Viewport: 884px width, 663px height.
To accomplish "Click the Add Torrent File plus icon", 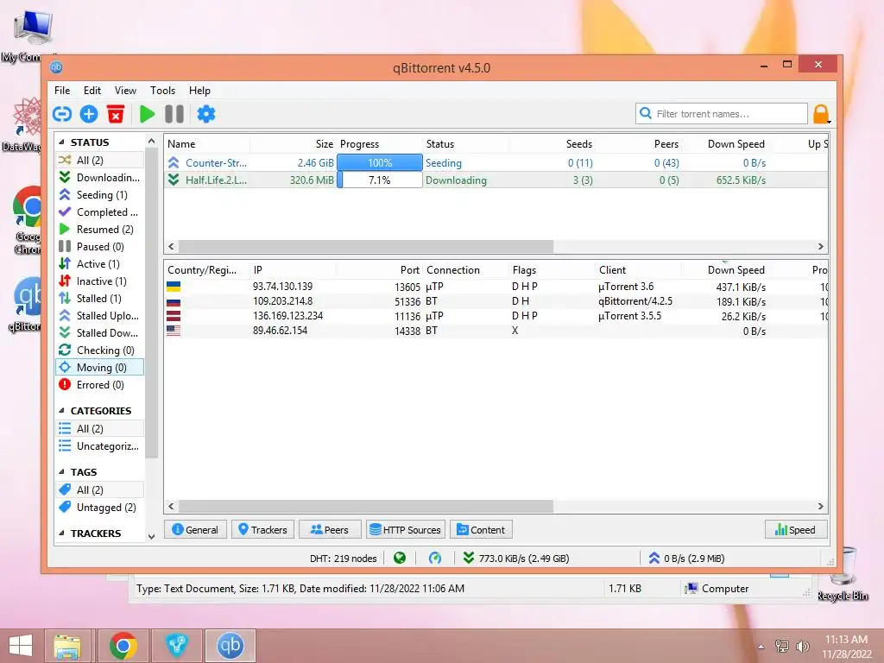I will 89,114.
